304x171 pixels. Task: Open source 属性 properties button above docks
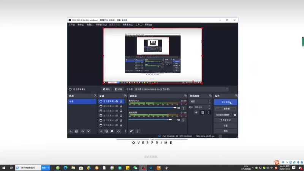[106, 89]
